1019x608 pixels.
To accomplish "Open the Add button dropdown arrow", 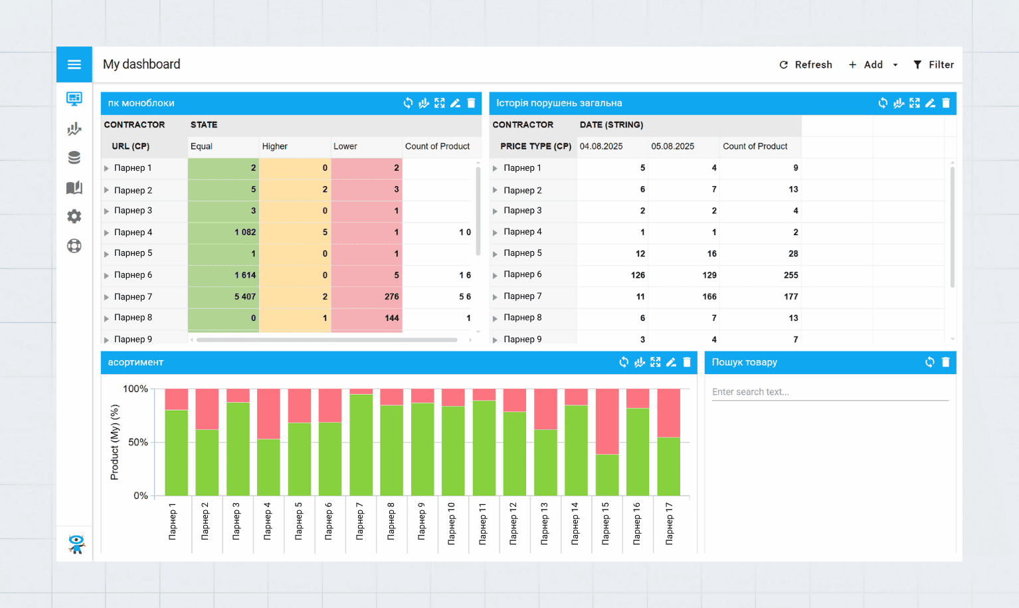I will (895, 64).
